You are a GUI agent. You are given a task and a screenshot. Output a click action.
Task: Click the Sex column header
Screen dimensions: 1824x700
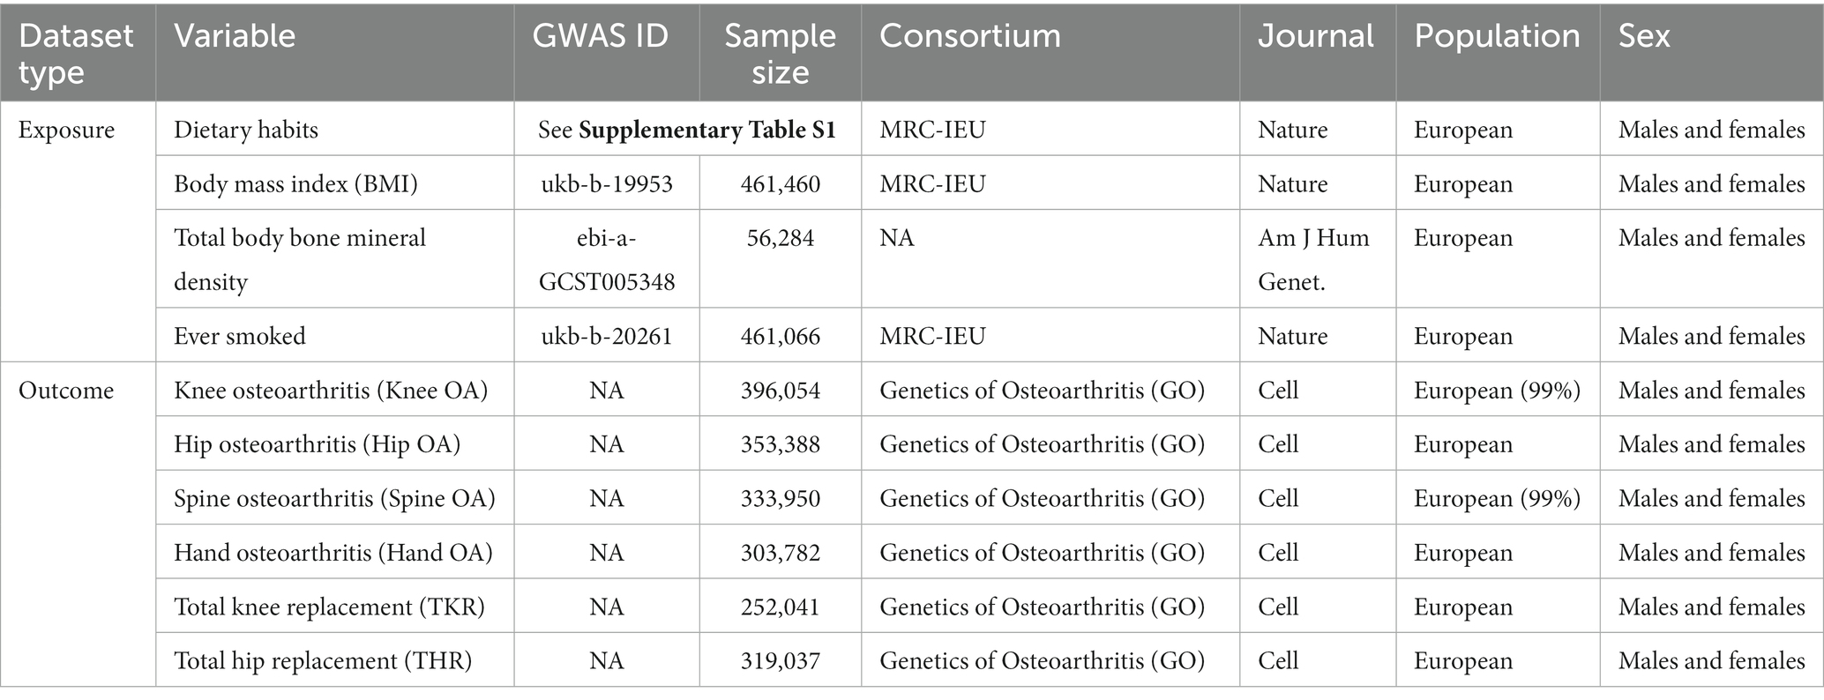pyautogui.click(x=1711, y=53)
